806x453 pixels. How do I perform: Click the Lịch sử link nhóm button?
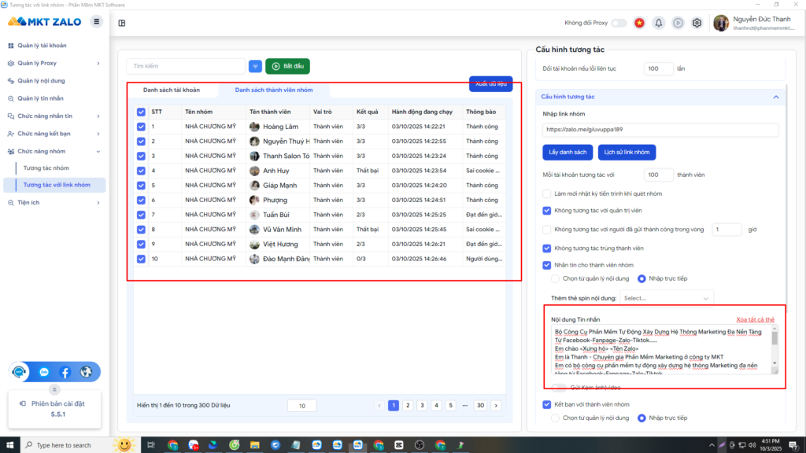627,152
